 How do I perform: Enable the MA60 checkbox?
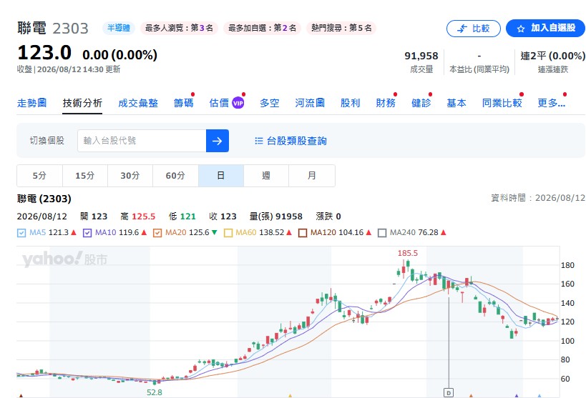[x=228, y=233]
